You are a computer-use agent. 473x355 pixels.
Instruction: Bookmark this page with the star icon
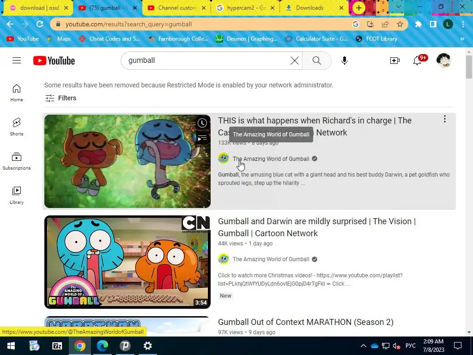[x=400, y=24]
